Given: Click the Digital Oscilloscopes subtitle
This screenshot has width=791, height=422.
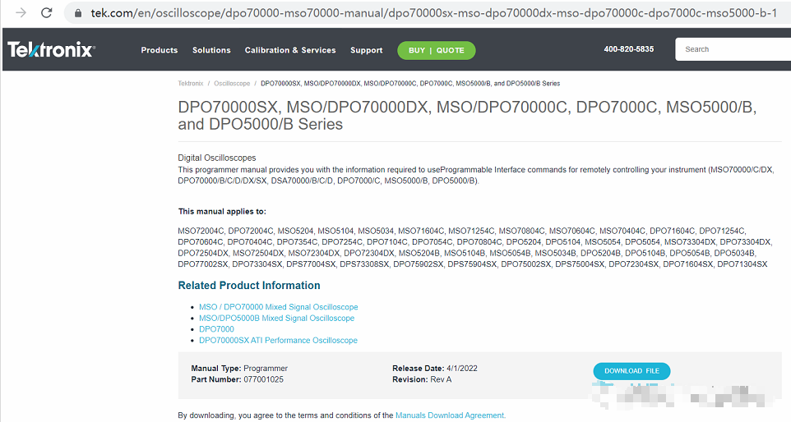Looking at the screenshot, I should point(217,158).
